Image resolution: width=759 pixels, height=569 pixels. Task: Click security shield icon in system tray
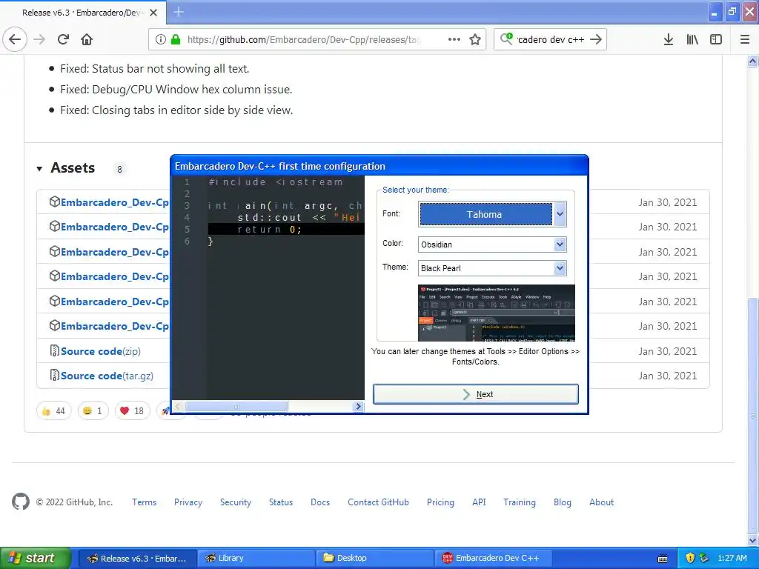pyautogui.click(x=690, y=558)
